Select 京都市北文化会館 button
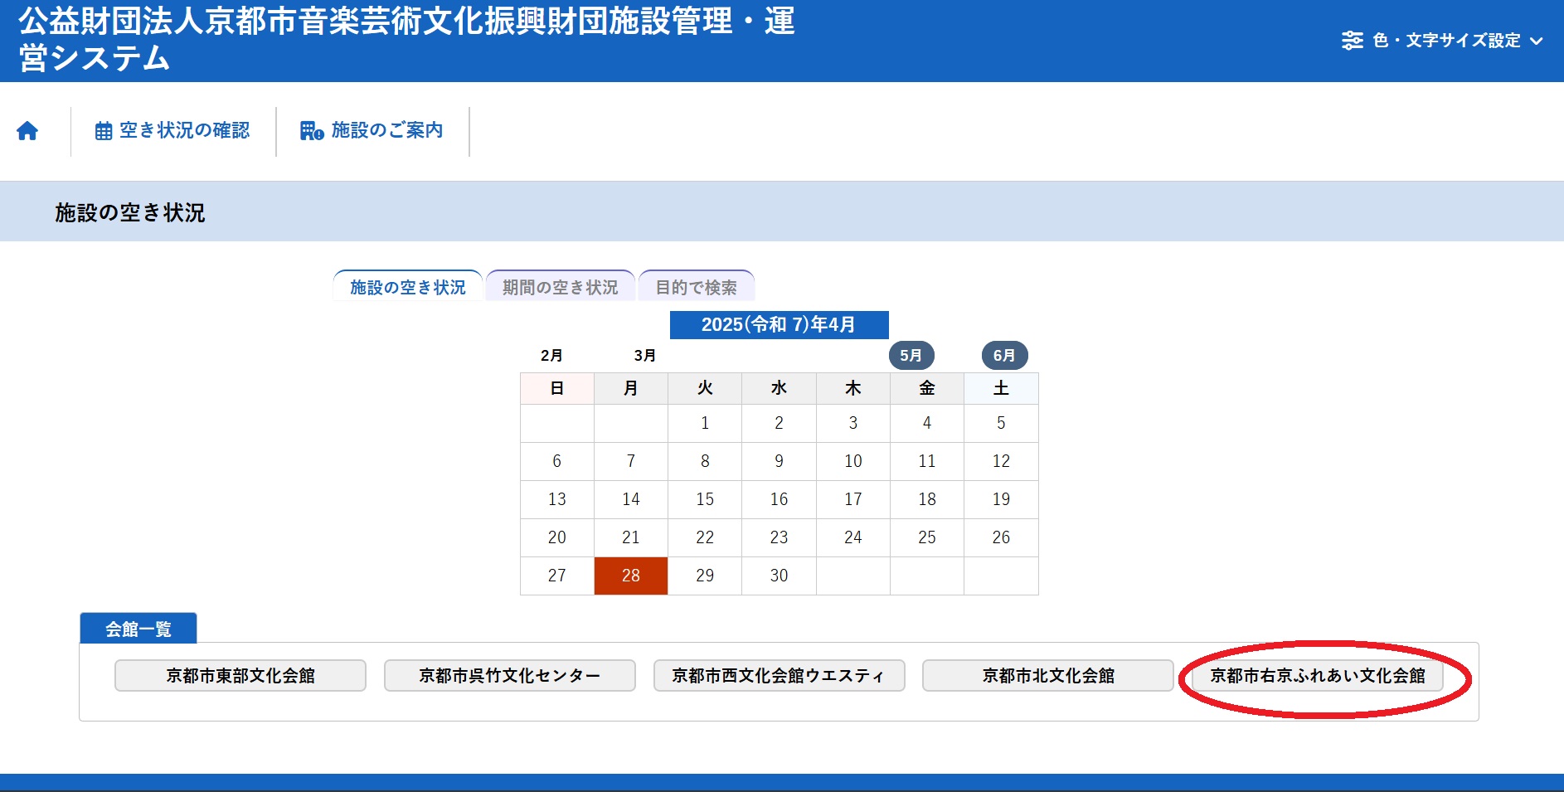This screenshot has height=792, width=1564. coord(1048,675)
